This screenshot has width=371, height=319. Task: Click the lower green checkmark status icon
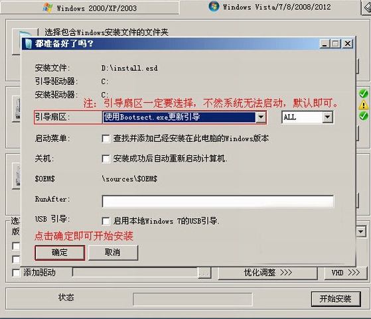click(364, 115)
